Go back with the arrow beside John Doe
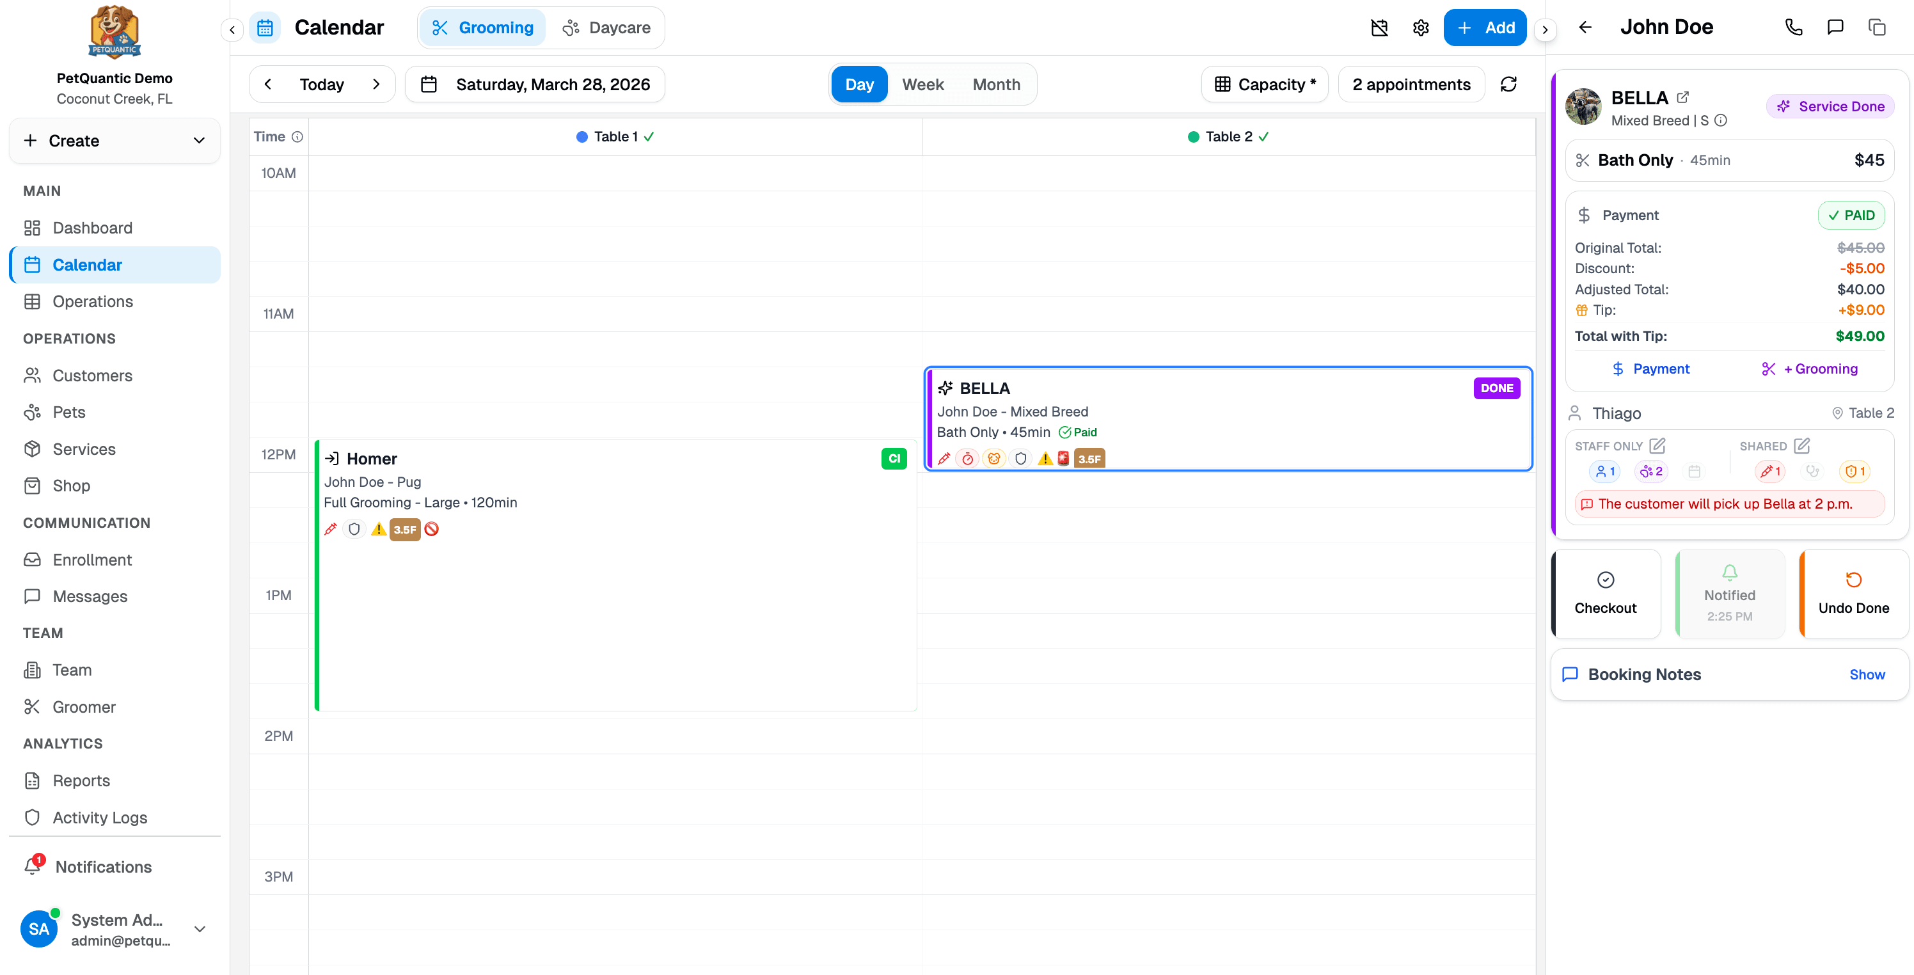This screenshot has width=1914, height=975. (1586, 28)
